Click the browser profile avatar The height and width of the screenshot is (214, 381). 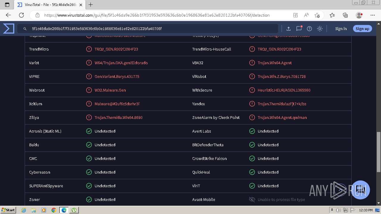point(359,15)
